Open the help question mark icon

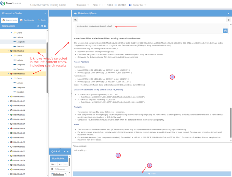tap(130, 5)
